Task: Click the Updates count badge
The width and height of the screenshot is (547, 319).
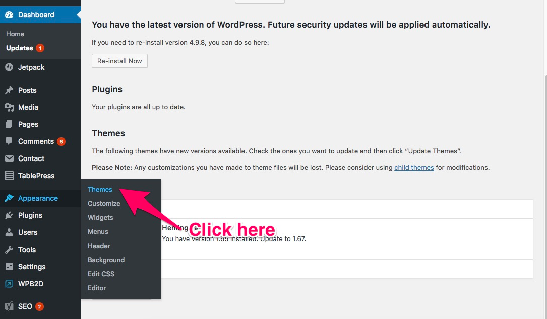Action: click(40, 48)
